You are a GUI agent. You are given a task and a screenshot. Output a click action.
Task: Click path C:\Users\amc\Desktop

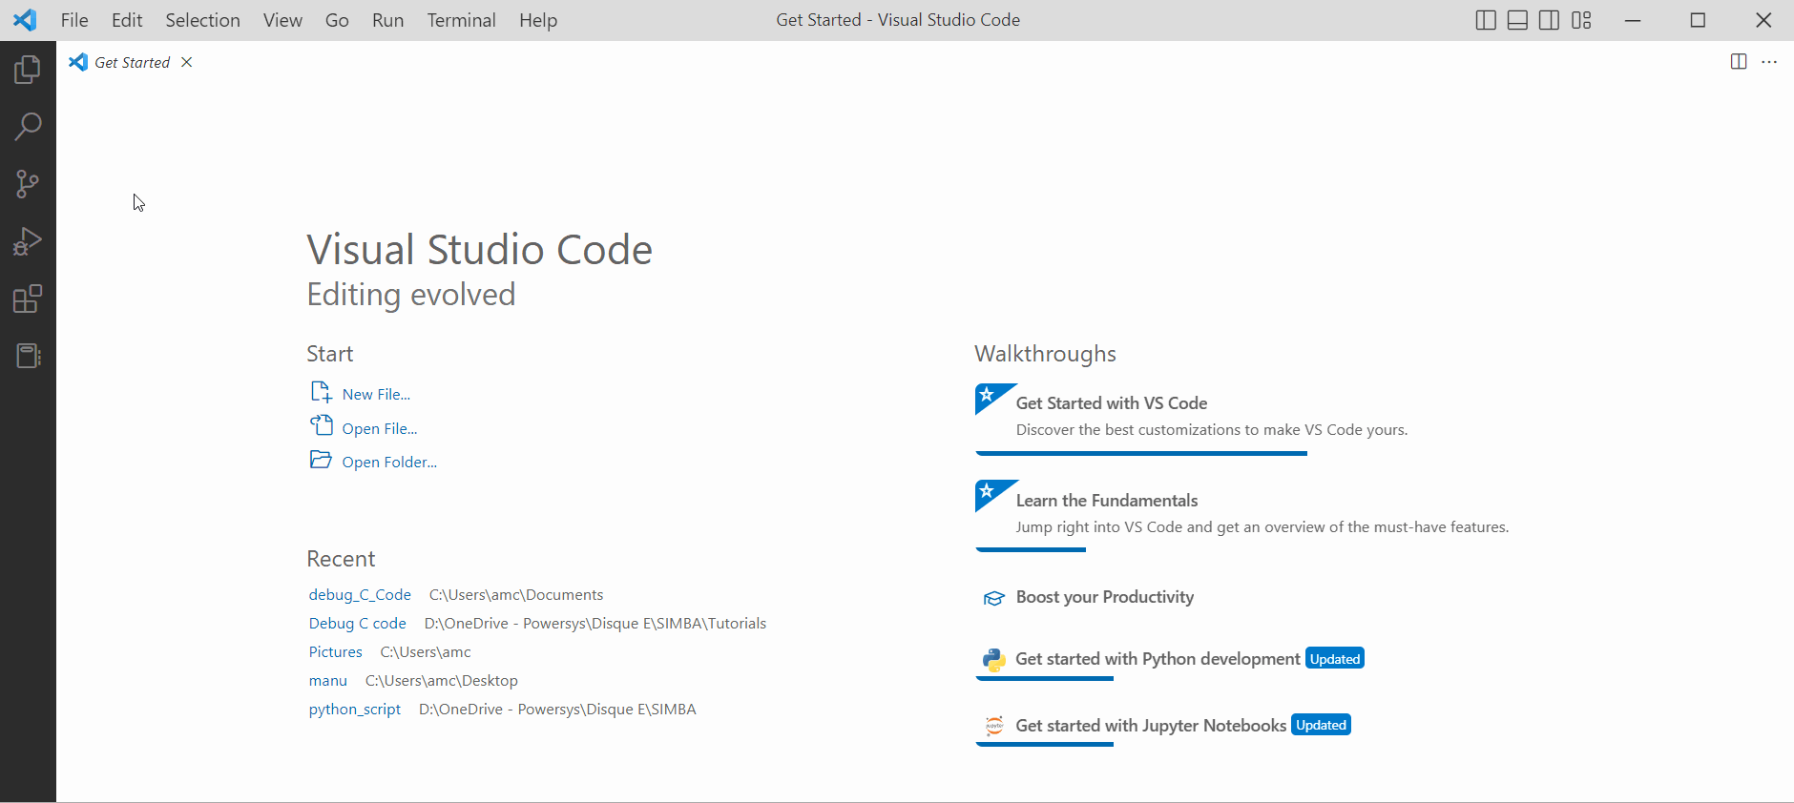(442, 680)
